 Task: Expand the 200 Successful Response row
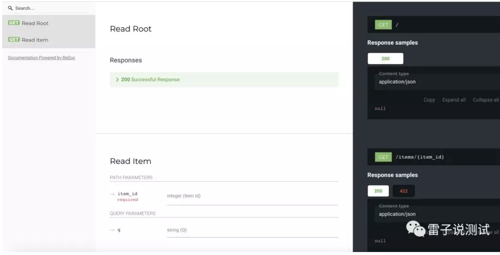pos(224,80)
